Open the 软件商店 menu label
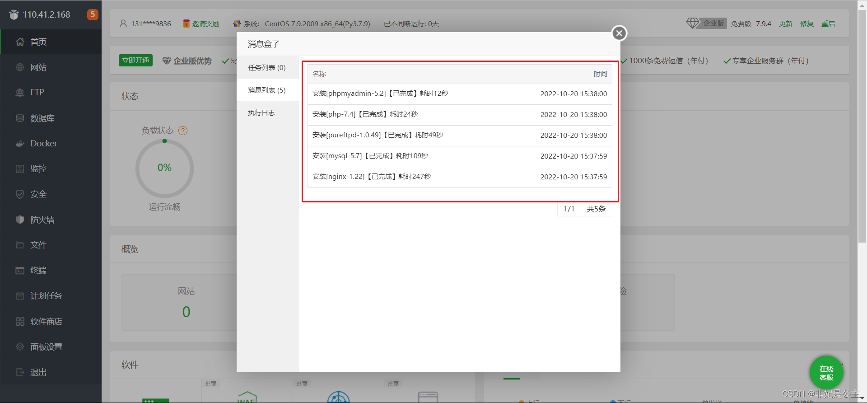 [x=47, y=321]
